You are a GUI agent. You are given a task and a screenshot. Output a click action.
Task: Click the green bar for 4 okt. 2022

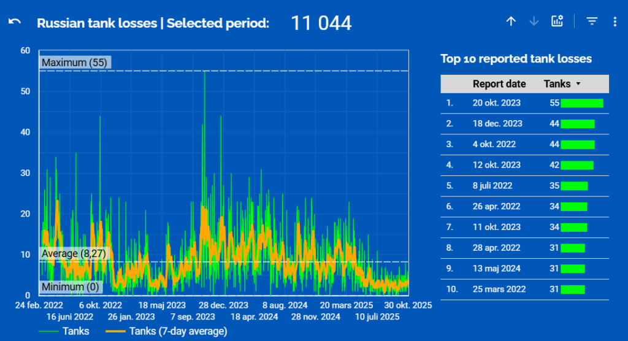pyautogui.click(x=578, y=145)
